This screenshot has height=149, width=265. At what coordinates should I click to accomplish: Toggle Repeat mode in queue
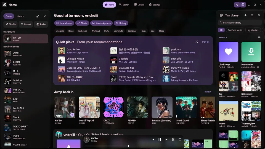click(x=26, y=24)
